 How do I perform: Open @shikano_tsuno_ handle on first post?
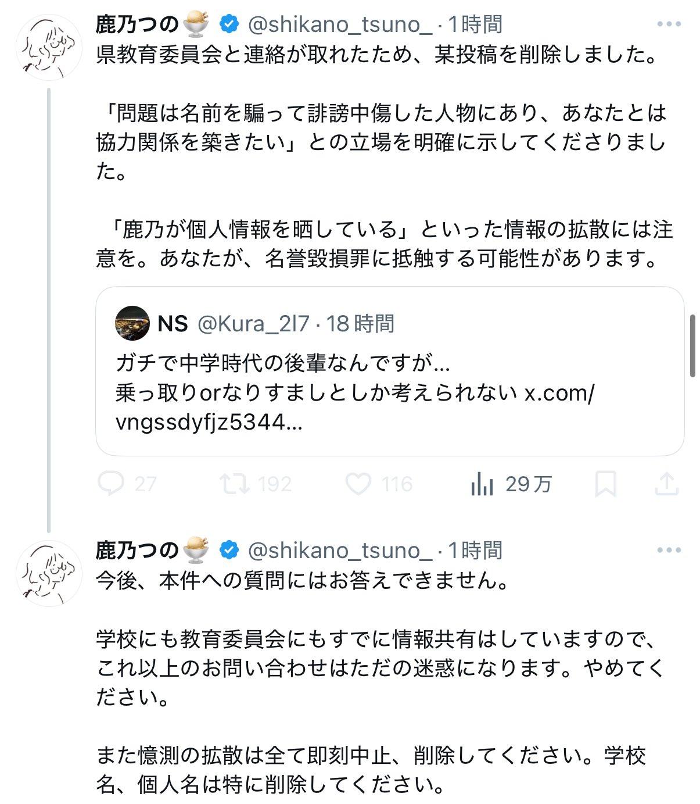pyautogui.click(x=340, y=24)
